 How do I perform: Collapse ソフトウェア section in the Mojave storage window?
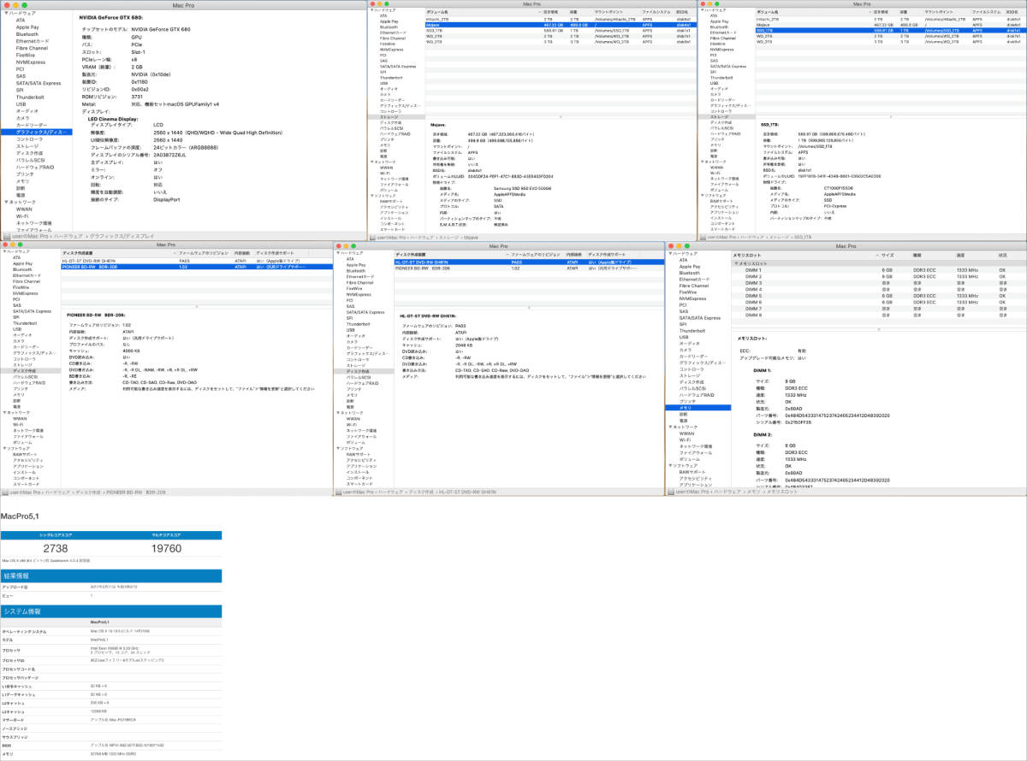point(371,196)
